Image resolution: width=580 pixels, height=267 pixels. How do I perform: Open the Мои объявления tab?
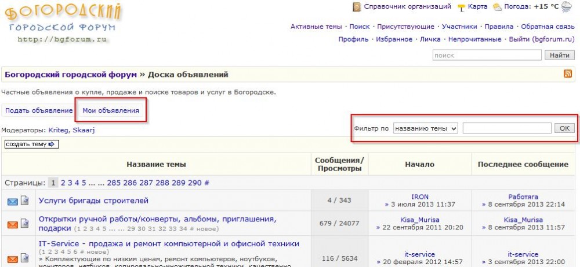110,110
